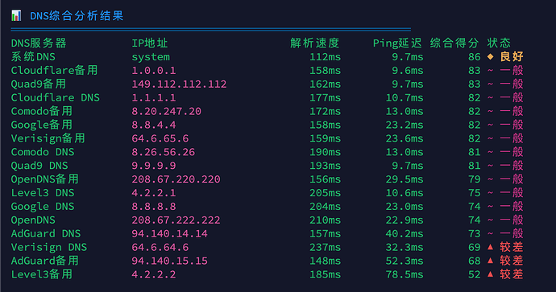Click the DNS服务器 column header
556x292 pixels.
click(x=39, y=43)
